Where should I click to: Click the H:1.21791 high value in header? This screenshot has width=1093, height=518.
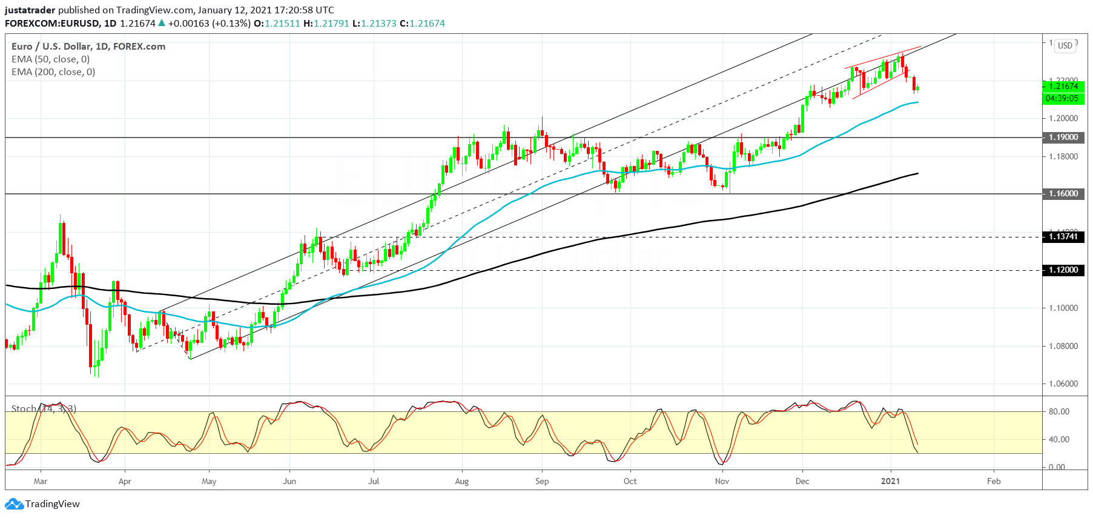pyautogui.click(x=326, y=24)
